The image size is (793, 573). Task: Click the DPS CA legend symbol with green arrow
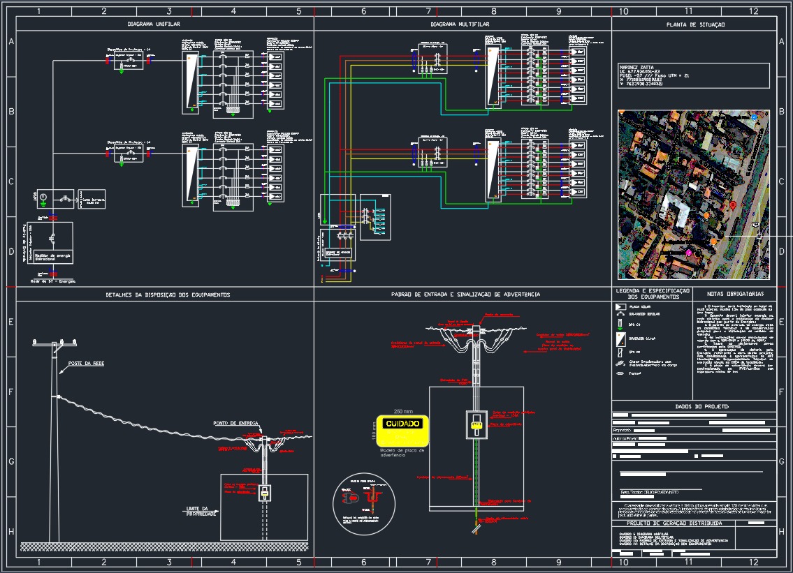[x=620, y=325]
